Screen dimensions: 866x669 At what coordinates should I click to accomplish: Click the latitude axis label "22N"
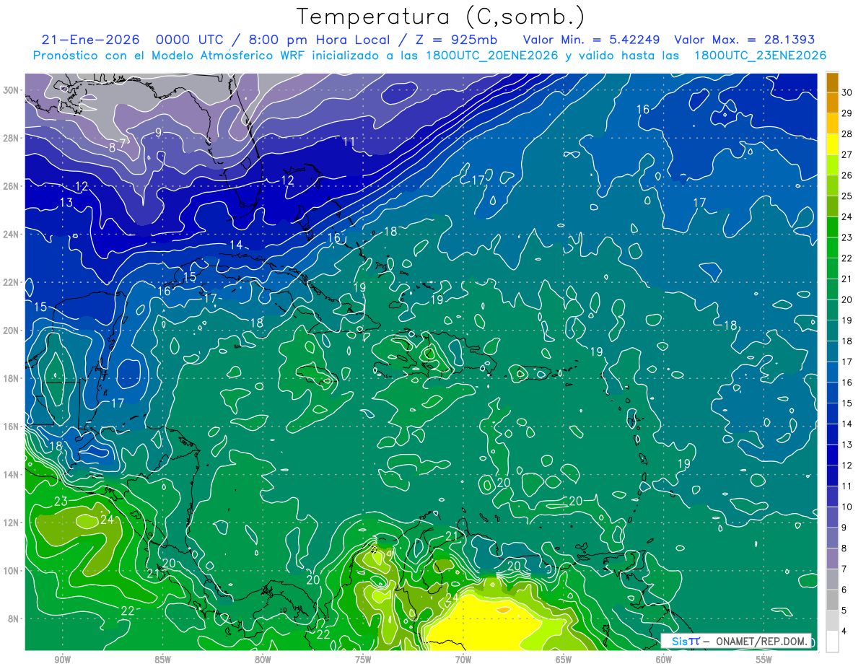[12, 282]
